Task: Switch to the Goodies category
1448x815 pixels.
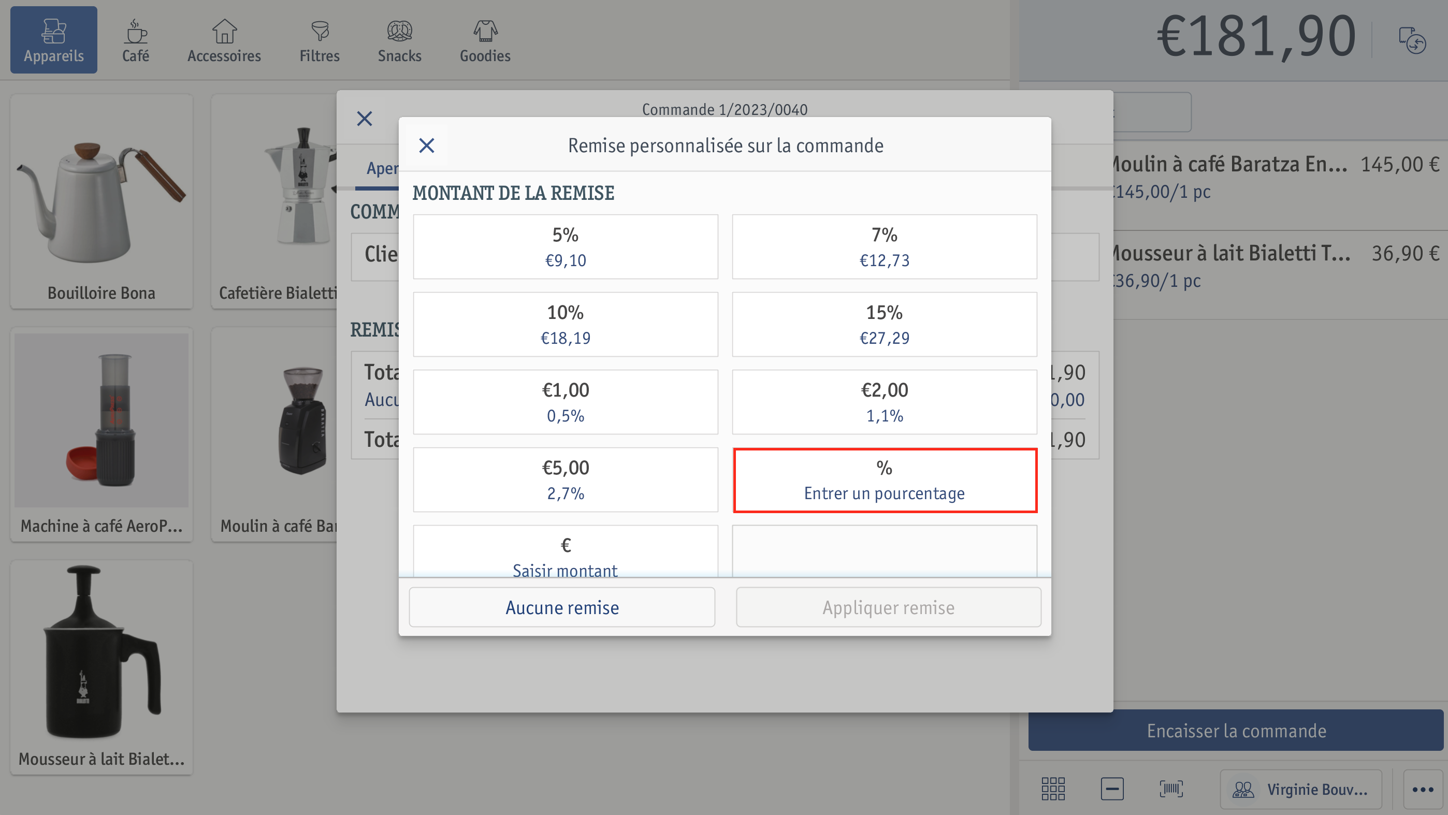Action: point(485,40)
